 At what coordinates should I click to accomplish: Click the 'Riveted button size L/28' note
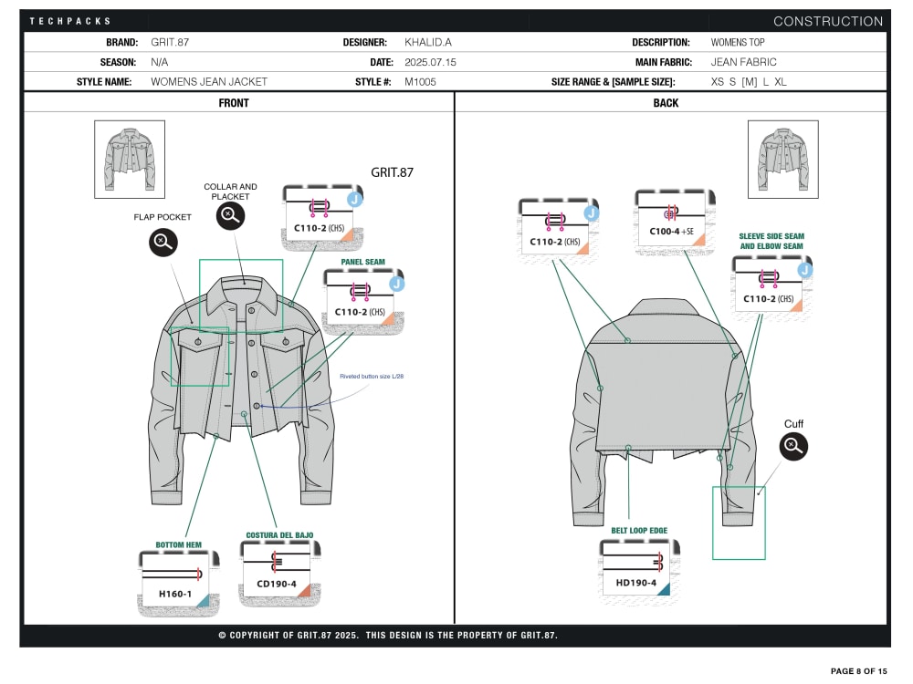point(372,377)
